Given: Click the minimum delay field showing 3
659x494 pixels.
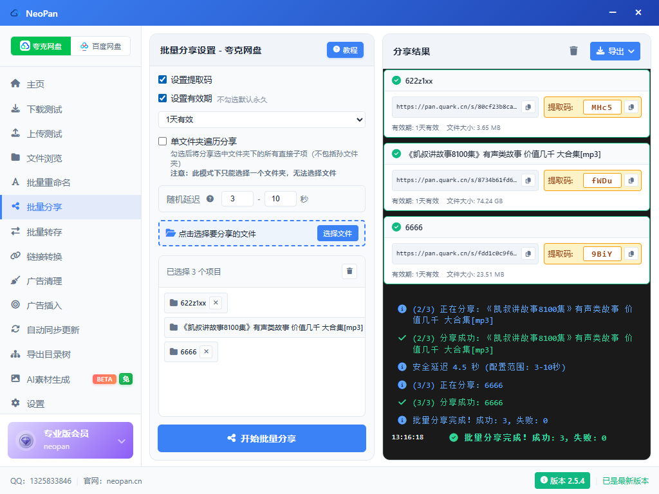Looking at the screenshot, I should 237,199.
